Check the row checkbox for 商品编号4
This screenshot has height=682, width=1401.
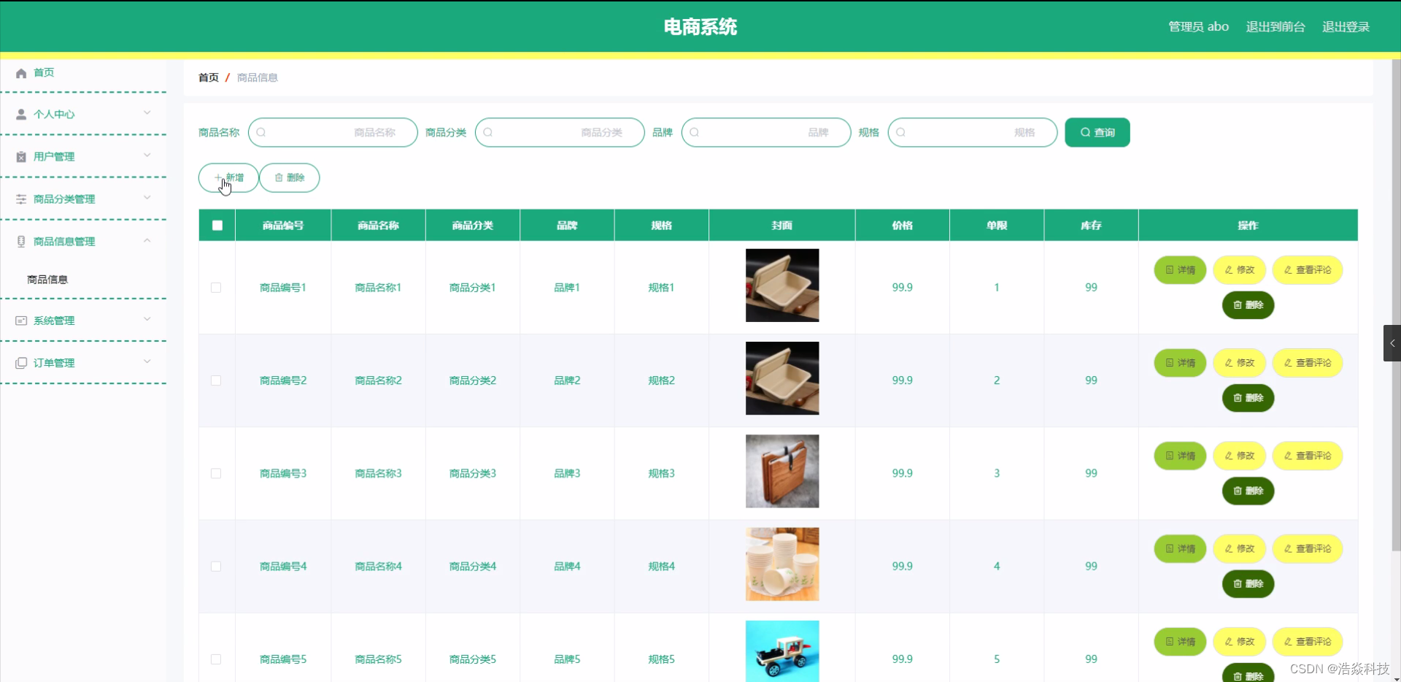coord(216,567)
